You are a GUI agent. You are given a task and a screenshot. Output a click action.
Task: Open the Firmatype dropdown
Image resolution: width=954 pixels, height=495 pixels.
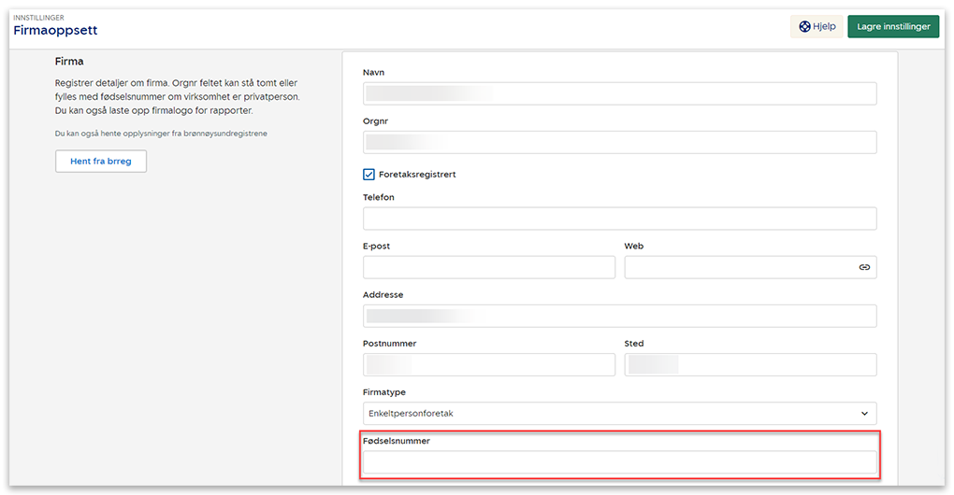(x=618, y=413)
